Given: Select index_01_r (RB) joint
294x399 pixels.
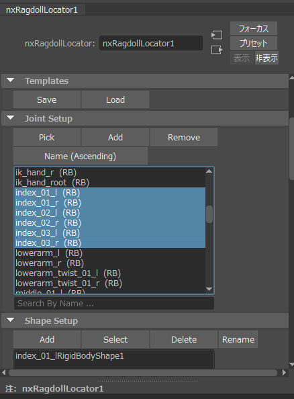Looking at the screenshot, I should click(x=110, y=203).
